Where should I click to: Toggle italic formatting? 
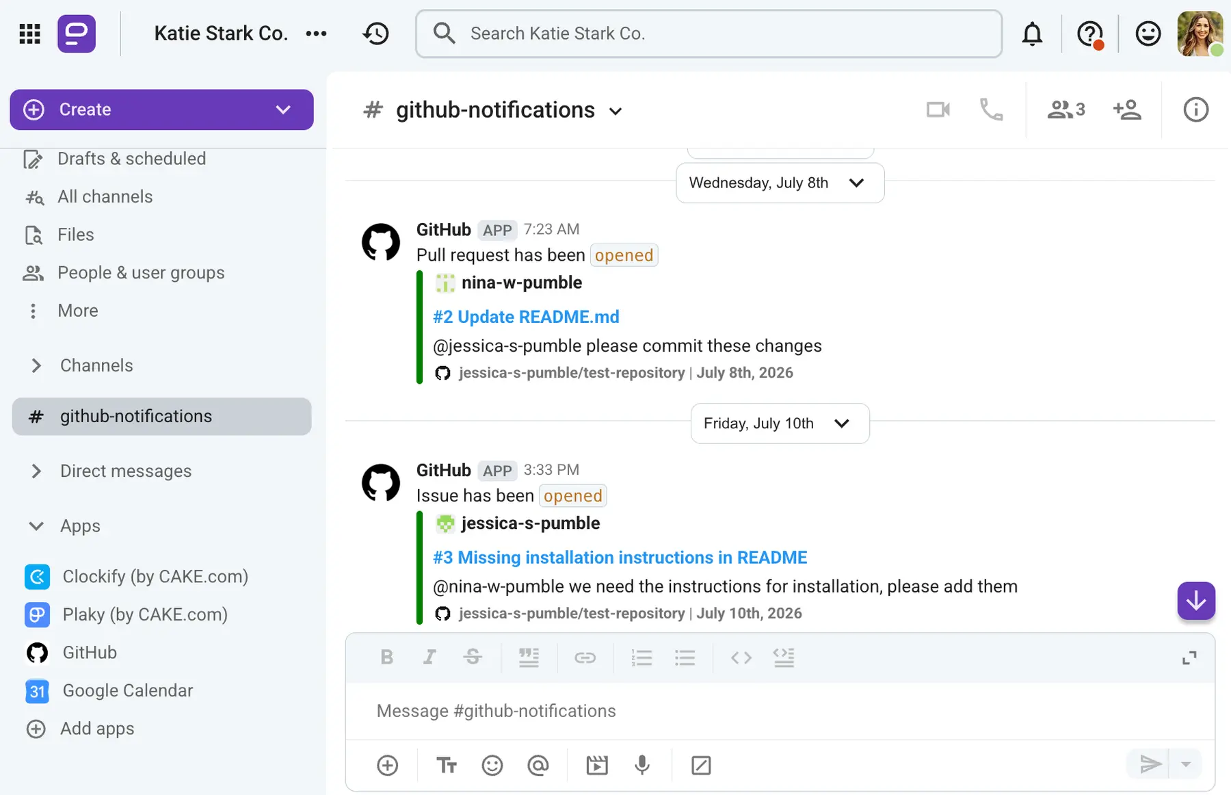(x=429, y=657)
